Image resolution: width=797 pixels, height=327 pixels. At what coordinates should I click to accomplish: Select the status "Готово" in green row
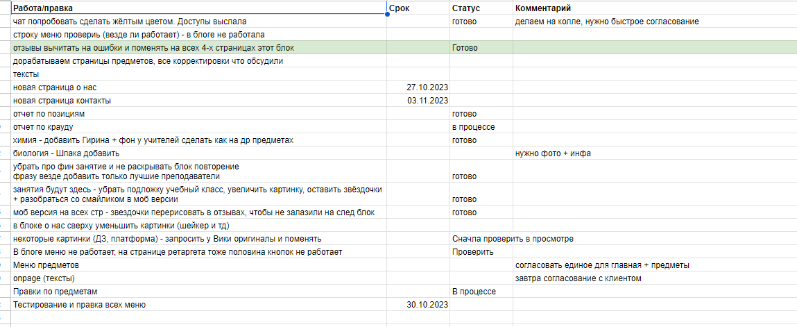tap(481, 48)
